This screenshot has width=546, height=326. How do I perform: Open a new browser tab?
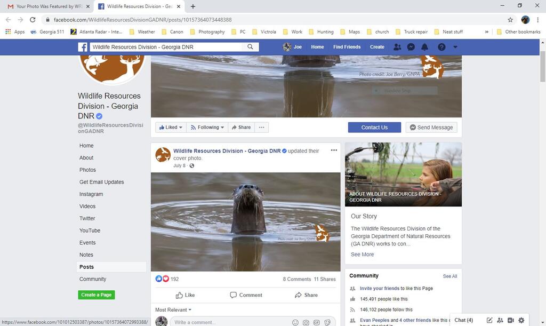click(193, 6)
